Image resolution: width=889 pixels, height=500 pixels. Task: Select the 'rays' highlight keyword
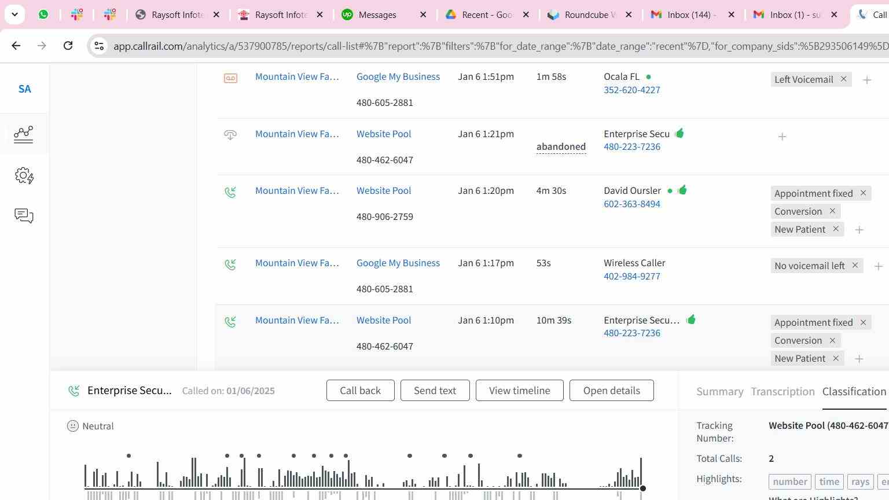pyautogui.click(x=860, y=481)
